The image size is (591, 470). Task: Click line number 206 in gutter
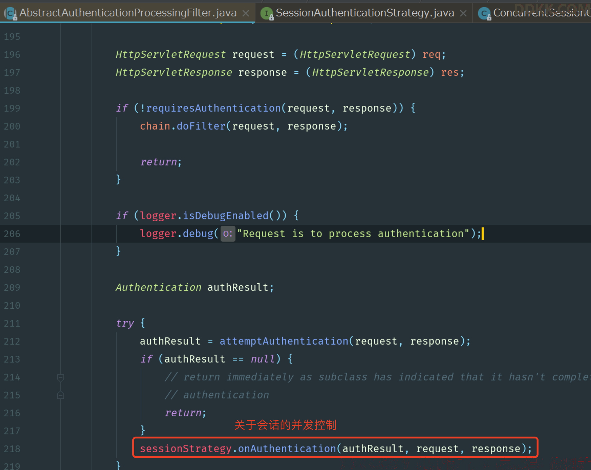click(12, 234)
